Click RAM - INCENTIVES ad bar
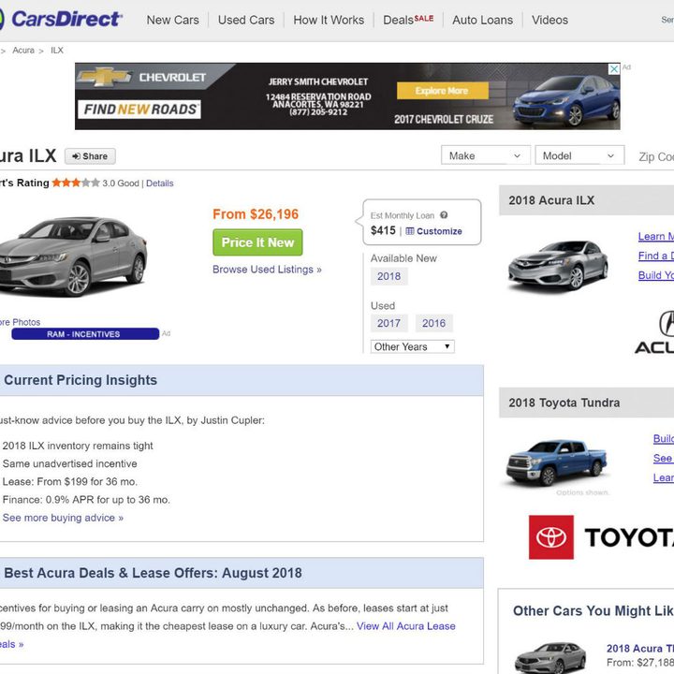Viewport: 674px width, 674px height. click(x=85, y=334)
